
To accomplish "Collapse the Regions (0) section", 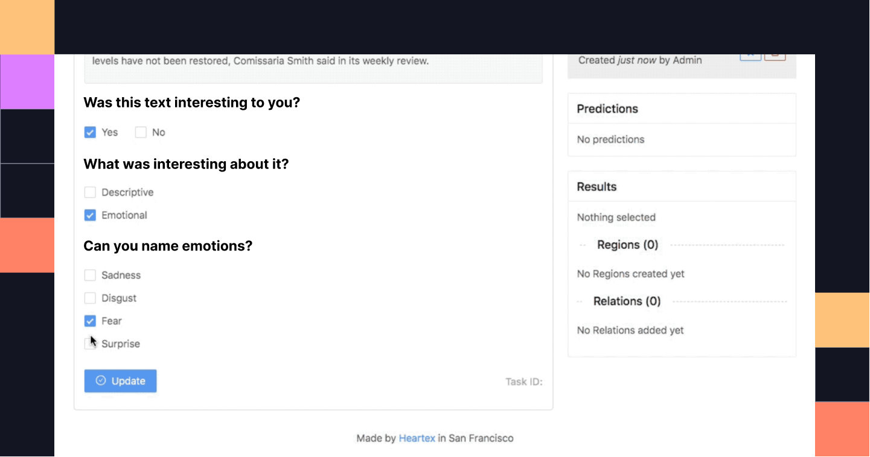I will (x=627, y=244).
